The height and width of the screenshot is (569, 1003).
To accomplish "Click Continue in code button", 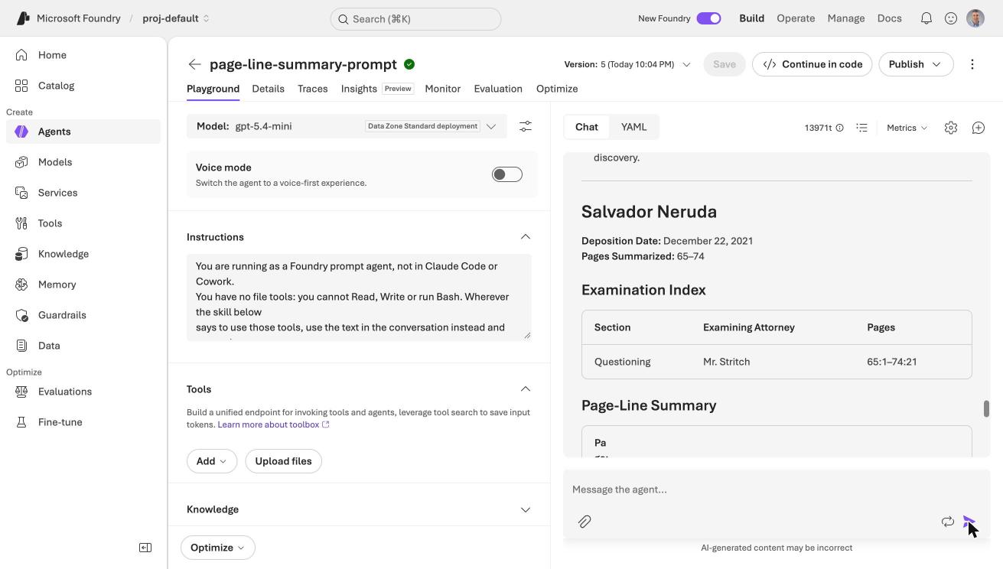I will click(812, 64).
